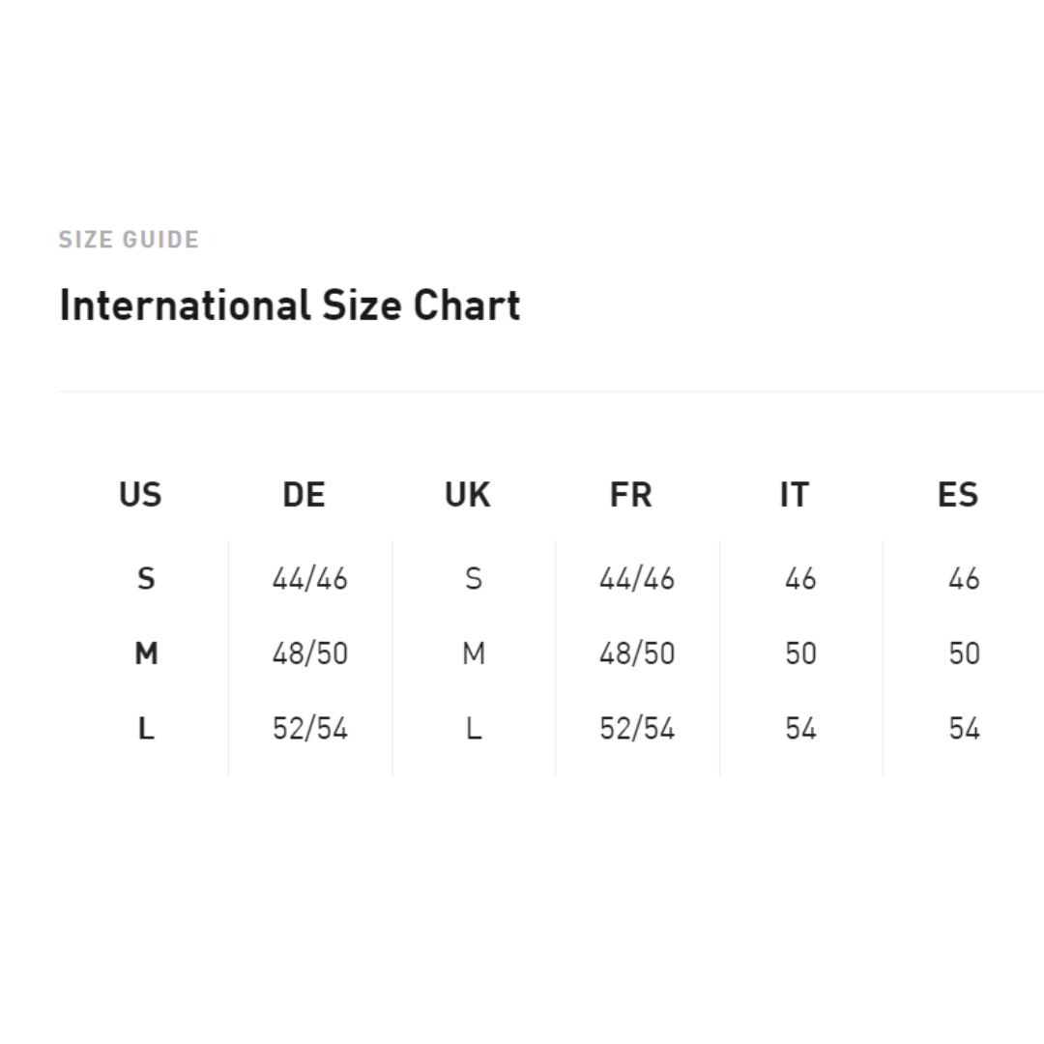Click the ES column header
The width and height of the screenshot is (1044, 1044).
[x=958, y=494]
